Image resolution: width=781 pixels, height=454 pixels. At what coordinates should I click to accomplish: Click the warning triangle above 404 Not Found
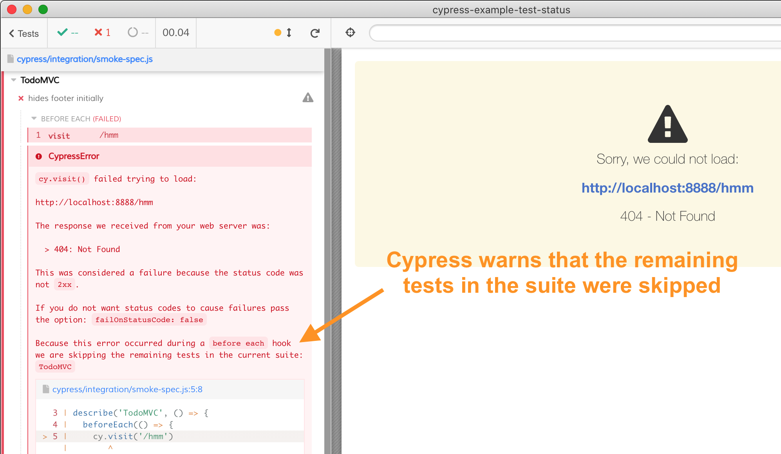(667, 124)
